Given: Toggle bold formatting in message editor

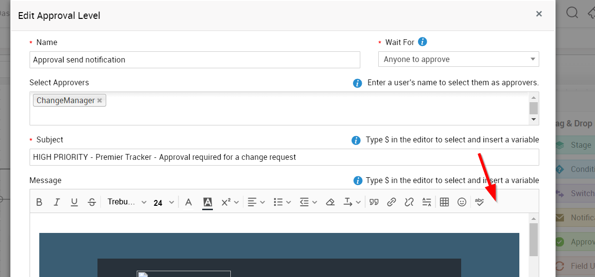Looking at the screenshot, I should (x=39, y=202).
